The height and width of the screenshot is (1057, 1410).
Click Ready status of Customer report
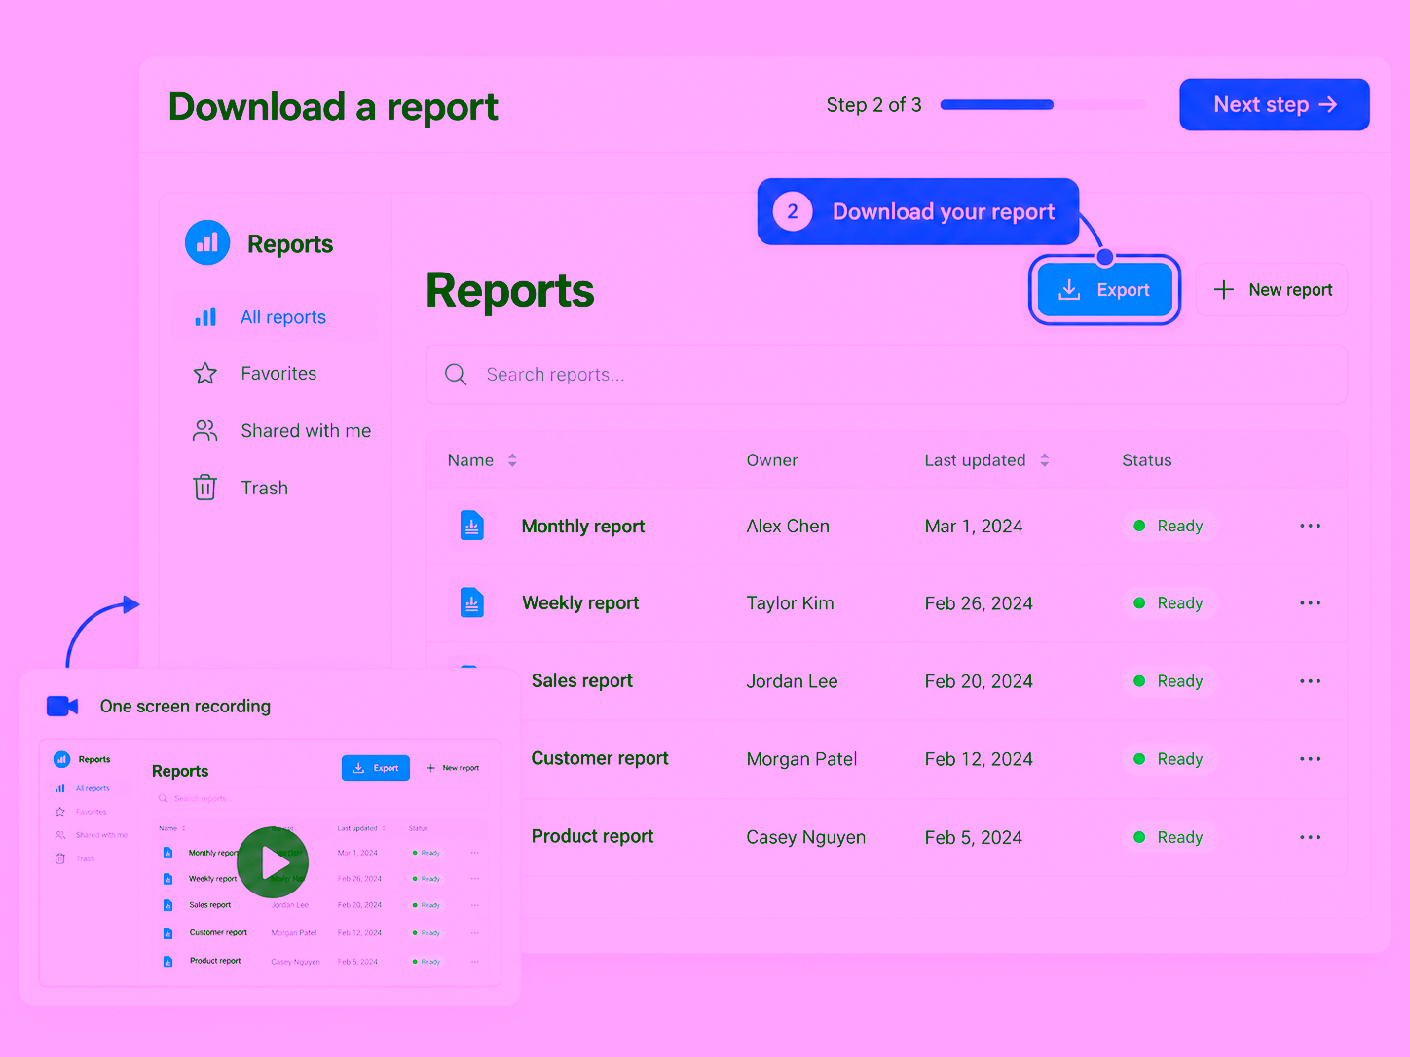1169,759
